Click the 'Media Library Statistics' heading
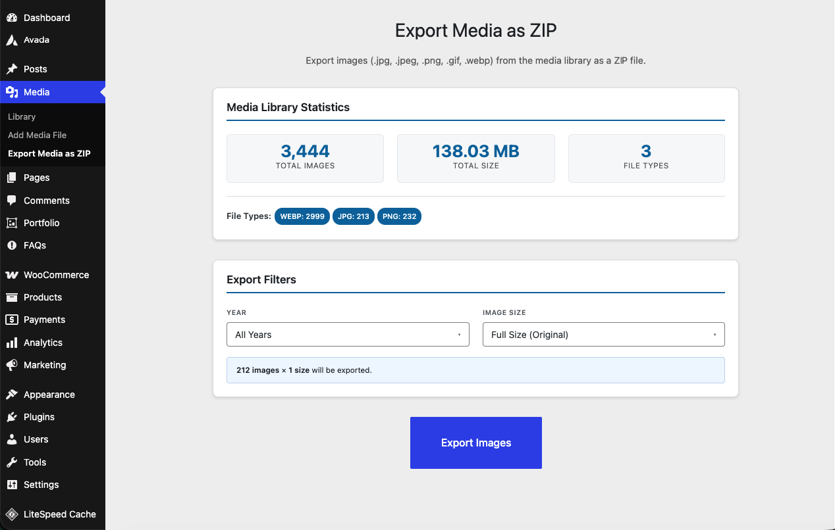The image size is (835, 530). tap(288, 107)
